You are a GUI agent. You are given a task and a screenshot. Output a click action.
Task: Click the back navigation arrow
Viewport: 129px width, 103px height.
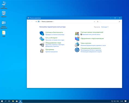click(x=29, y=21)
